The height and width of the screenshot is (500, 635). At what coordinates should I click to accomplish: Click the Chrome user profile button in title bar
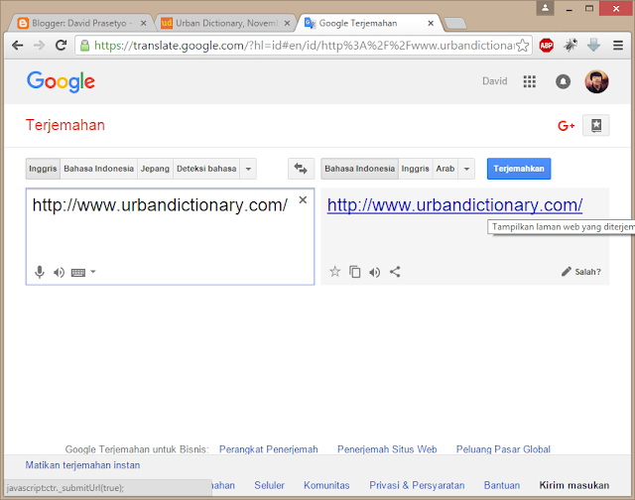click(x=545, y=8)
